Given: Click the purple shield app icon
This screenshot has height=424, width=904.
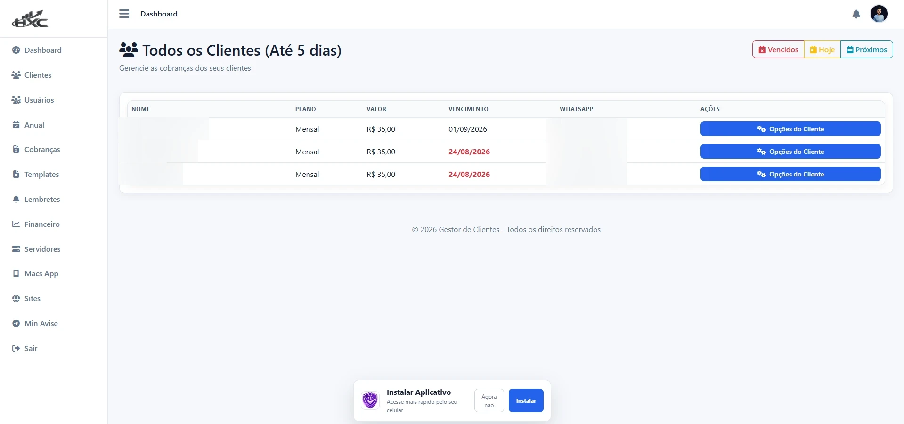Looking at the screenshot, I should (x=370, y=400).
